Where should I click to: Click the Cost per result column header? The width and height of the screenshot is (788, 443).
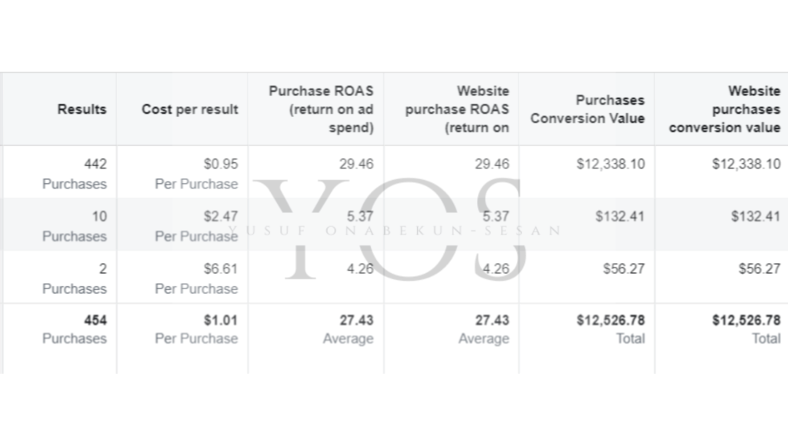tap(189, 109)
